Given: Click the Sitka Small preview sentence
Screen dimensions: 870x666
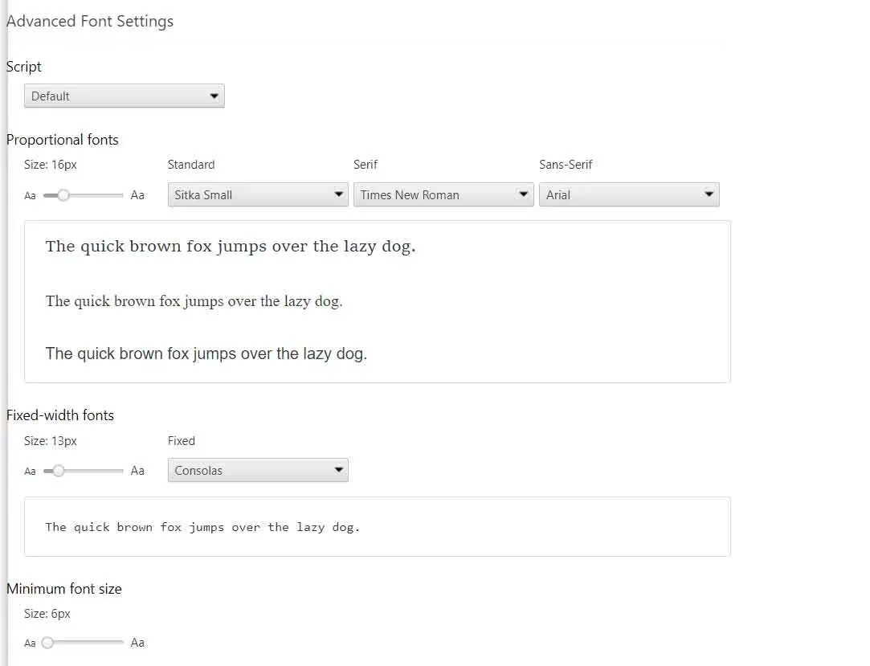Looking at the screenshot, I should (231, 247).
